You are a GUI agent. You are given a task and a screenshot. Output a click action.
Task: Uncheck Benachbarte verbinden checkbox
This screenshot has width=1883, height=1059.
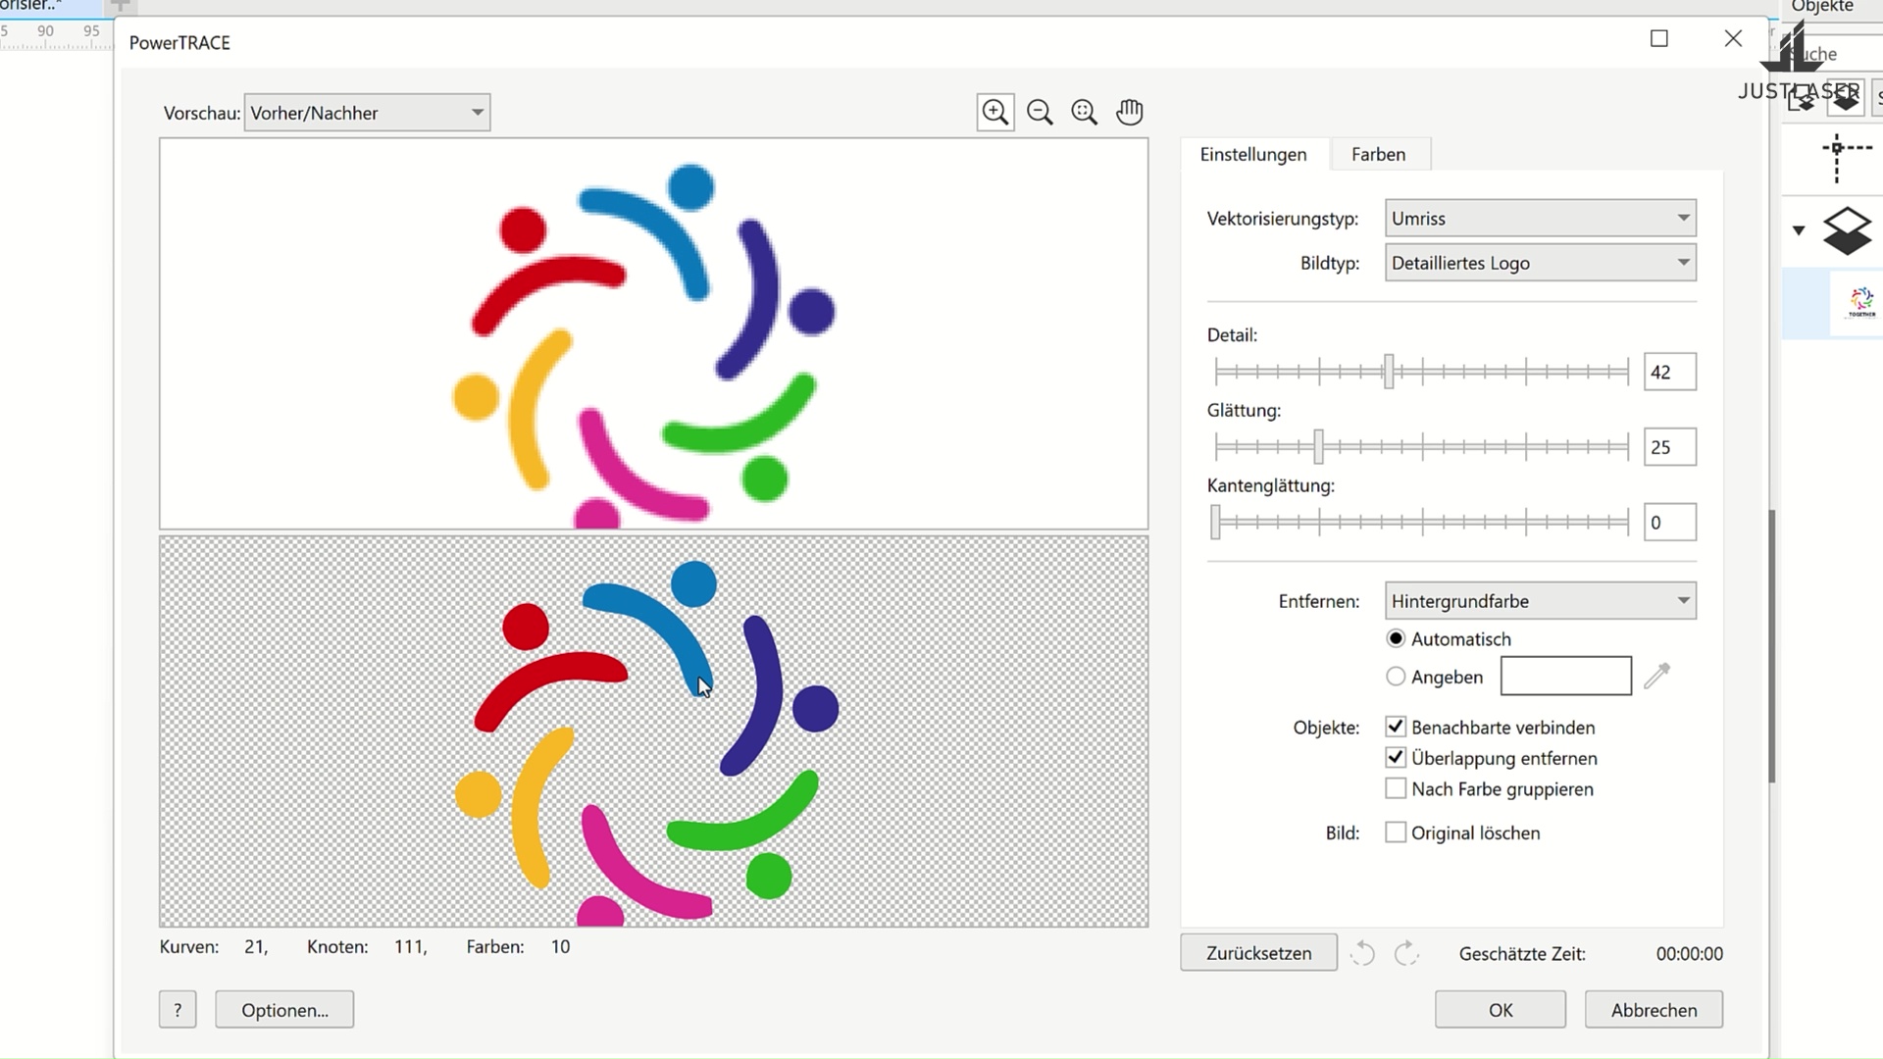[x=1396, y=727]
